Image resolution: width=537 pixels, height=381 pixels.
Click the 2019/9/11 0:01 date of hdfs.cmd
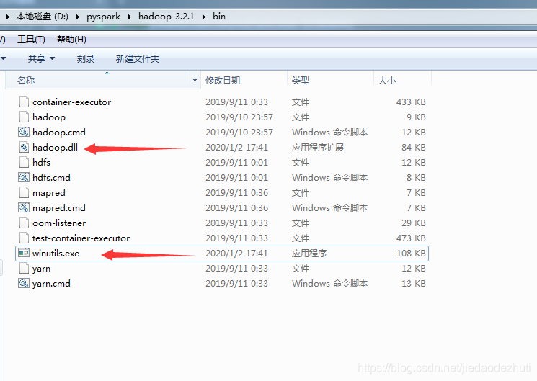click(x=236, y=177)
